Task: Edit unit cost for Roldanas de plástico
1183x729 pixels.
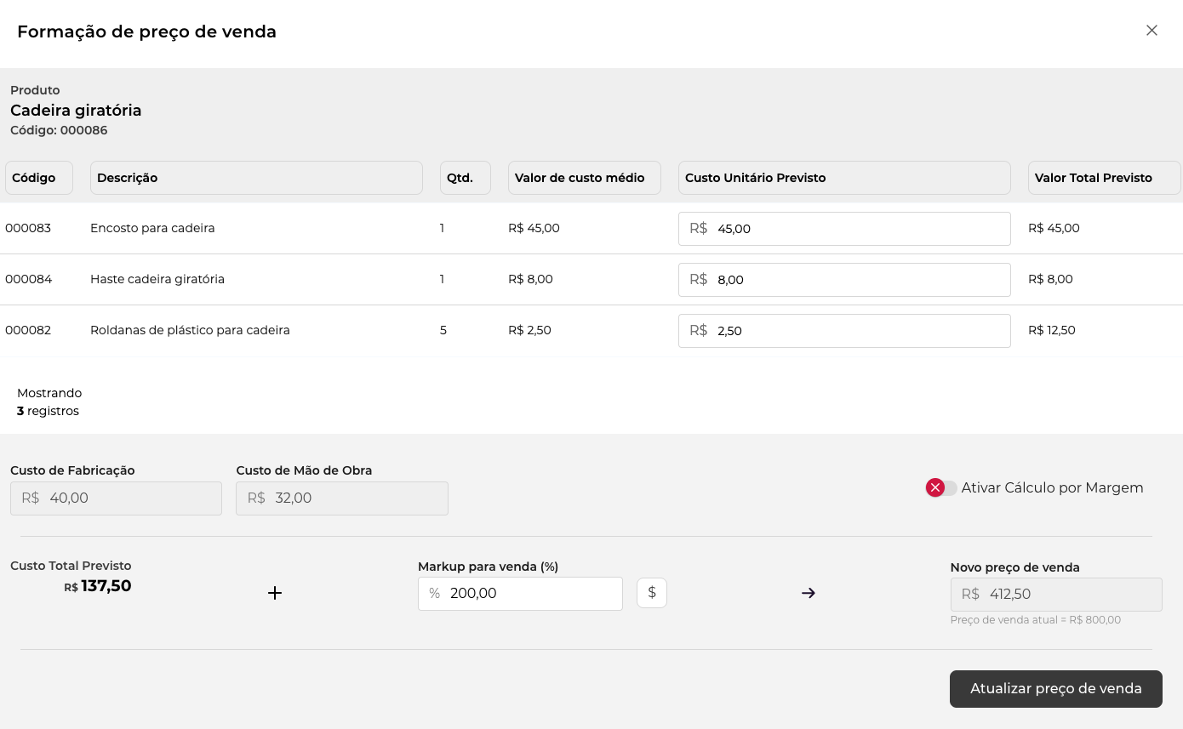Action: (x=860, y=331)
